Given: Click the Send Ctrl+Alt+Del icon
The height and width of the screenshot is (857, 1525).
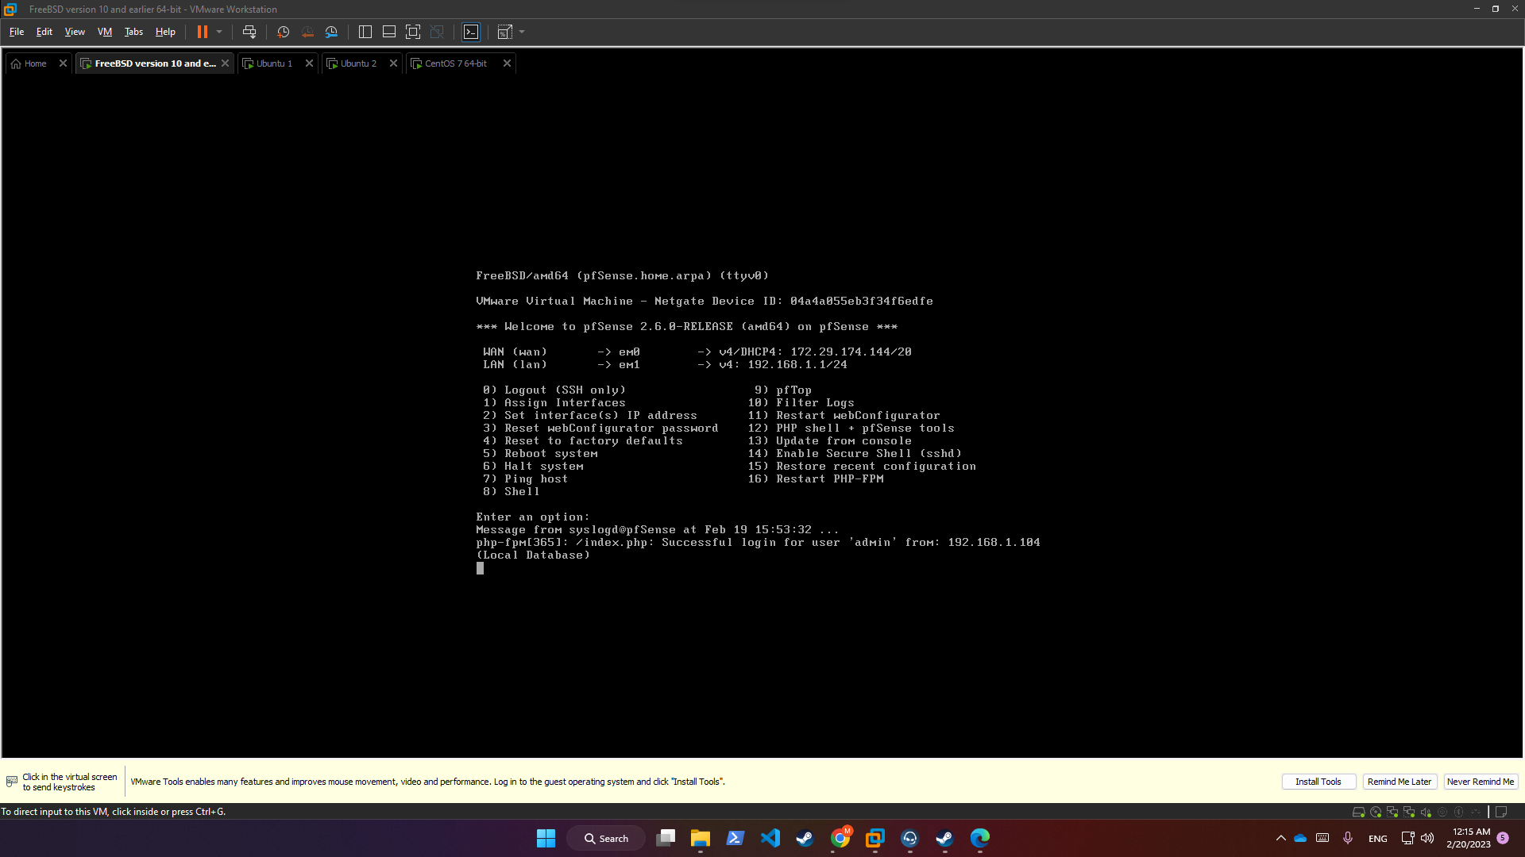Looking at the screenshot, I should click(x=249, y=32).
